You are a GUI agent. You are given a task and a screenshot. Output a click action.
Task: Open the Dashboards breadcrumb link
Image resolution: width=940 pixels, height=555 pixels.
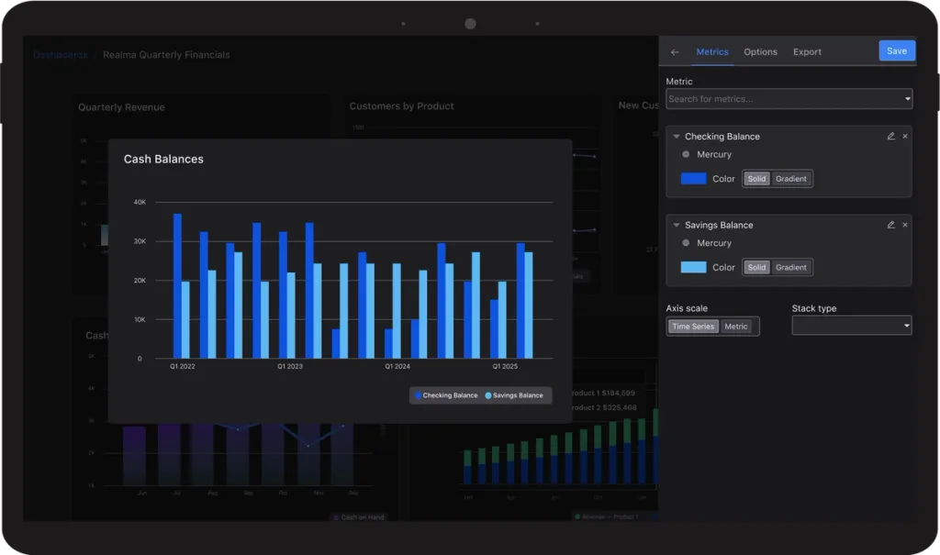tap(60, 55)
